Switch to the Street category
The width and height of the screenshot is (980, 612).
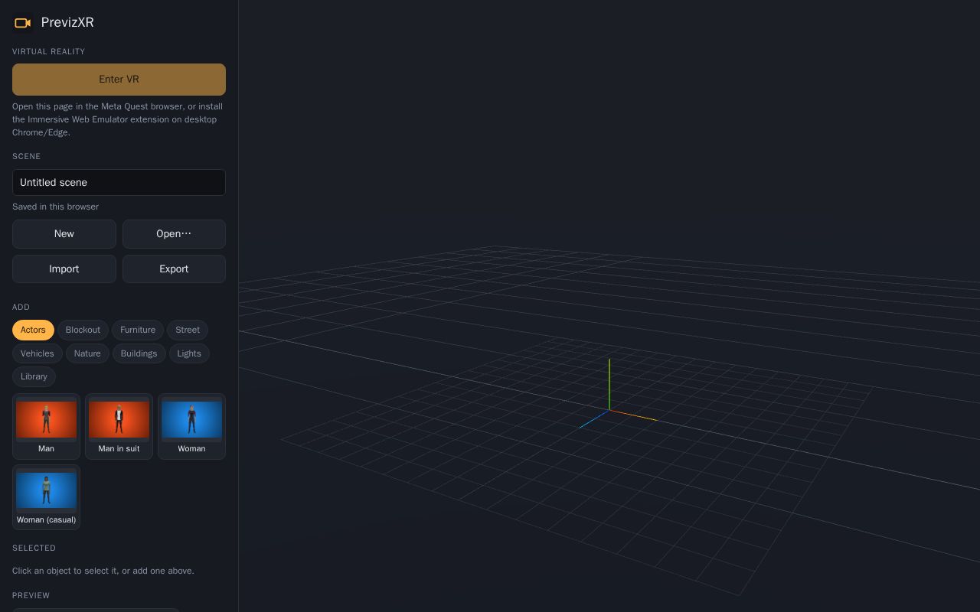click(x=188, y=330)
